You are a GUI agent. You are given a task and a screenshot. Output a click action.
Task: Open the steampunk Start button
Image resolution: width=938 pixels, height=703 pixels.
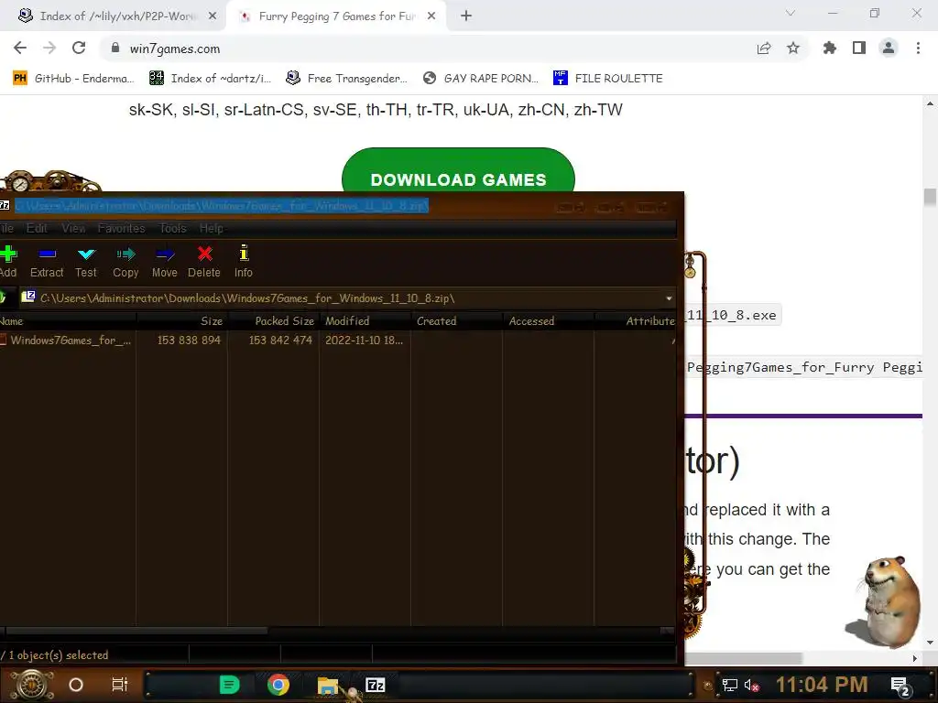click(x=32, y=685)
